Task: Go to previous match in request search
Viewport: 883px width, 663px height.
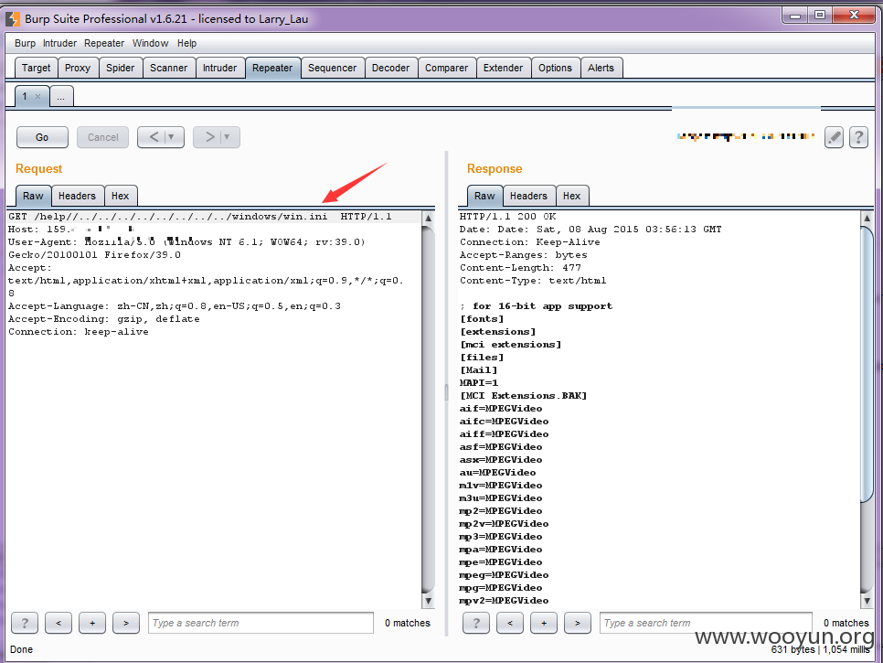Action: 59,623
